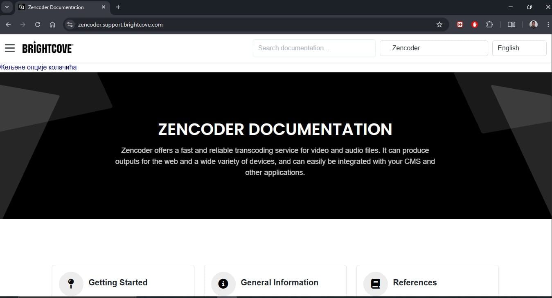Open the browser home page
This screenshot has height=298, width=552.
[x=52, y=25]
